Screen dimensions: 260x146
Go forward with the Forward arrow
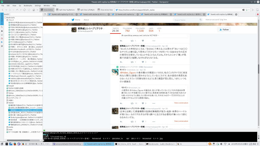[10, 10]
